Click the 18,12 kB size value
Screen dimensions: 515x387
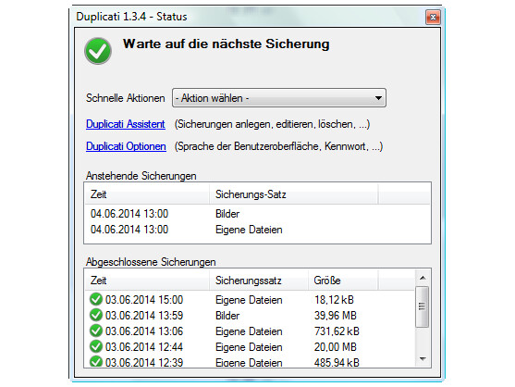[x=334, y=300]
